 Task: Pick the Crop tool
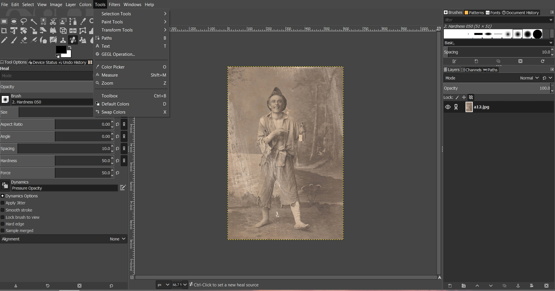click(4, 31)
